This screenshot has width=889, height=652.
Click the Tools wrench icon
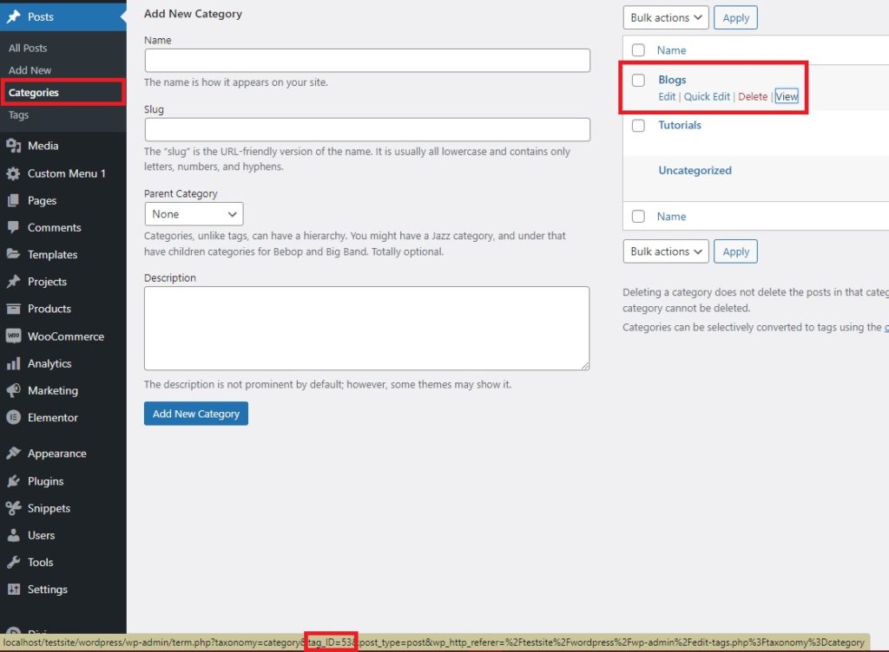14,562
